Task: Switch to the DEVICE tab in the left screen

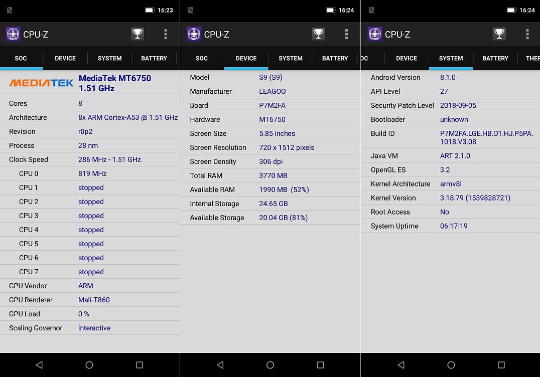Action: (x=65, y=58)
